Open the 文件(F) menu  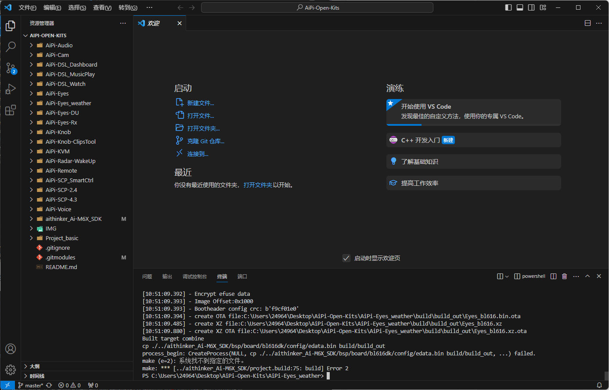tap(28, 7)
